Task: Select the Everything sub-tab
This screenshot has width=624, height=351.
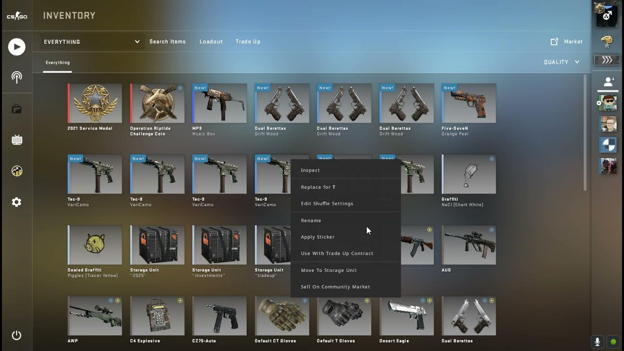Action: coord(58,63)
